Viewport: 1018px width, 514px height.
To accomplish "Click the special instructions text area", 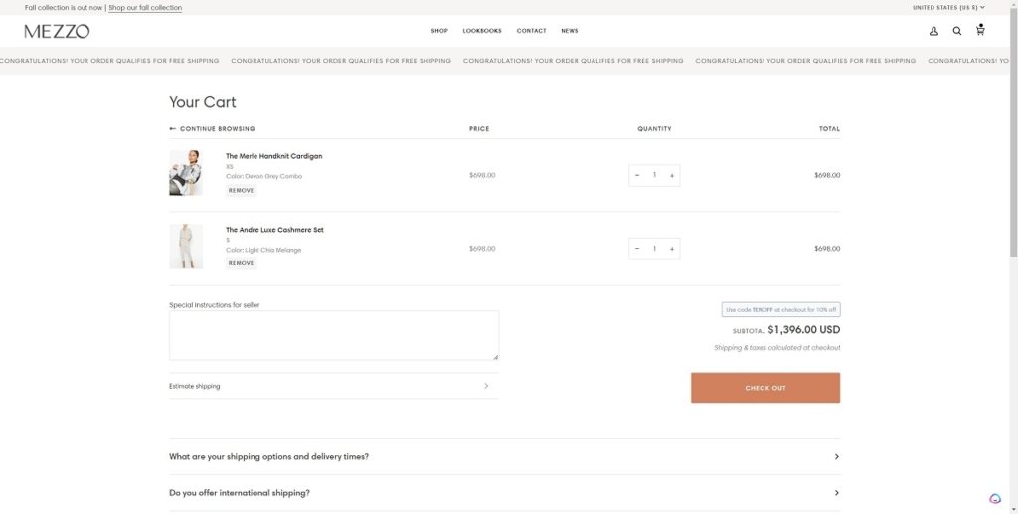I will pyautogui.click(x=333, y=335).
